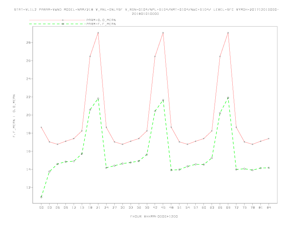This screenshot has width=293, height=226.
Task: Click the y-axis tick label 22
Action: click(x=28, y=97)
